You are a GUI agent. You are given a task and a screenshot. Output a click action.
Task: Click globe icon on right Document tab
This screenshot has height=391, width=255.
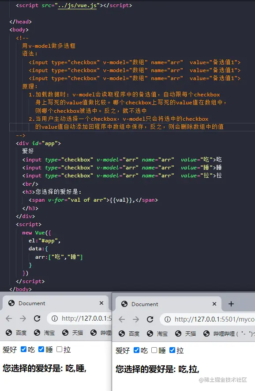pos(124,304)
